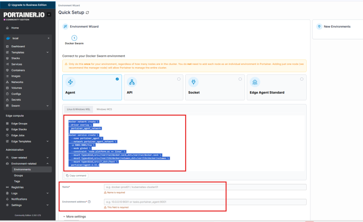Click the Edge Groups icon
This screenshot has width=363, height=222.
(7, 123)
